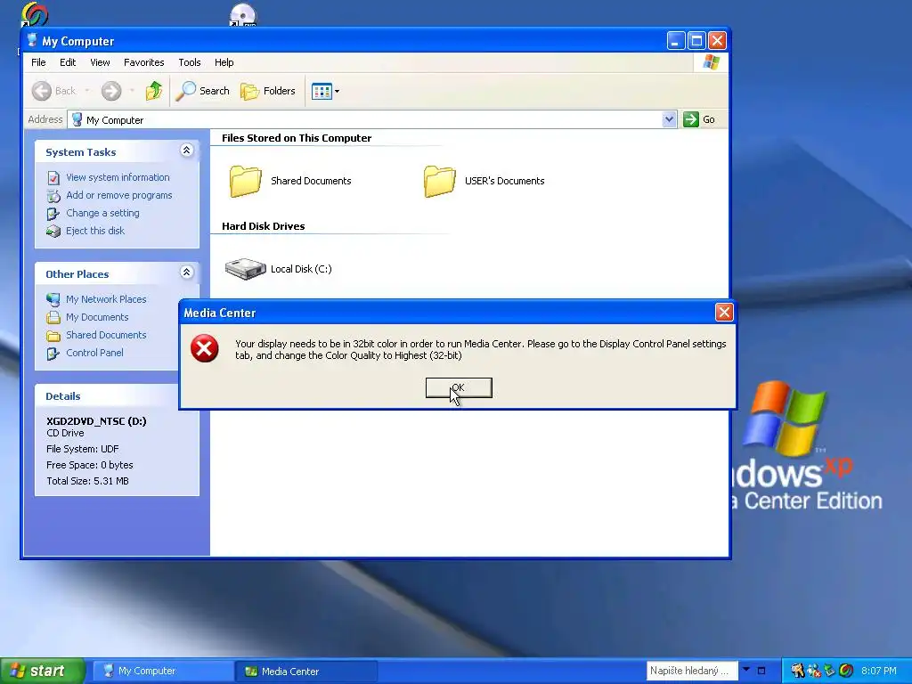Image resolution: width=912 pixels, height=684 pixels.
Task: Close the Media Center error dialog
Action: 723,313
